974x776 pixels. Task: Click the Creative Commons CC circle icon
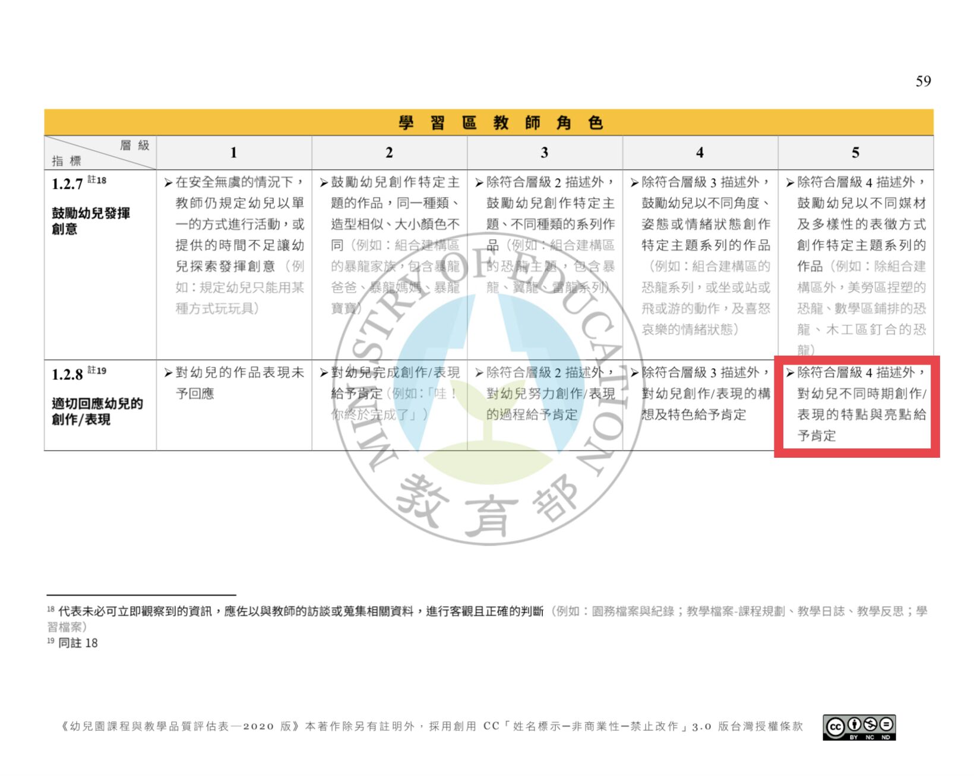coord(834,726)
